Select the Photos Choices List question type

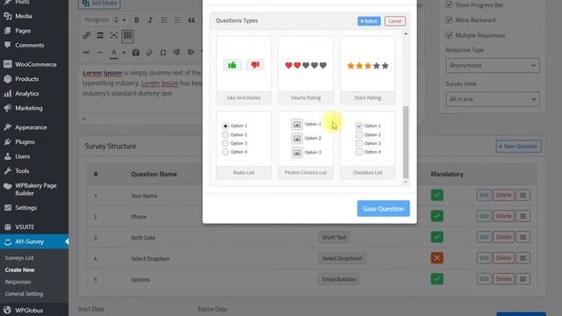(x=306, y=145)
